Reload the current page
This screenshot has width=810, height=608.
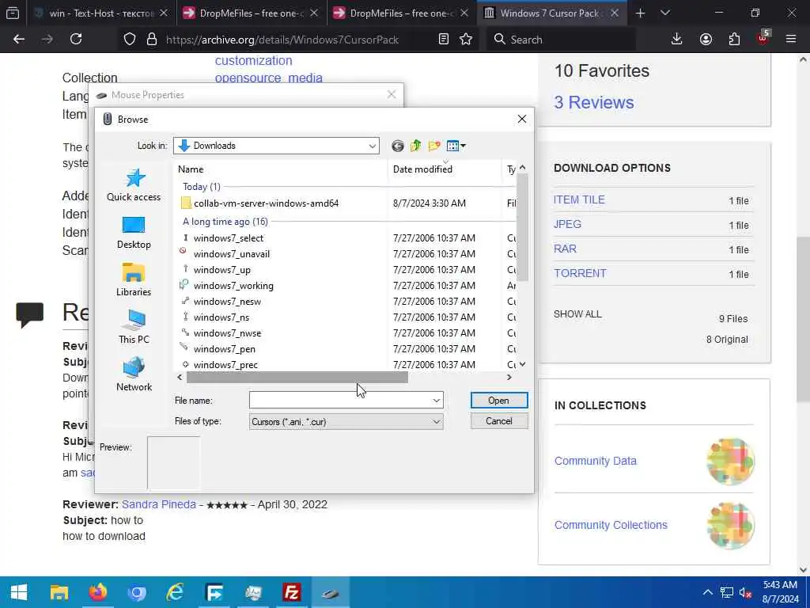76,39
